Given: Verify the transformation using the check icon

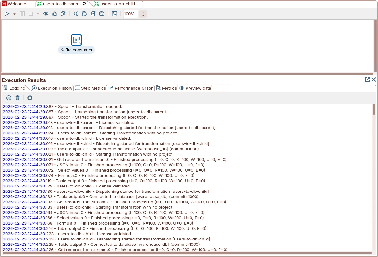Looking at the screenshot, I should coord(75,14).
